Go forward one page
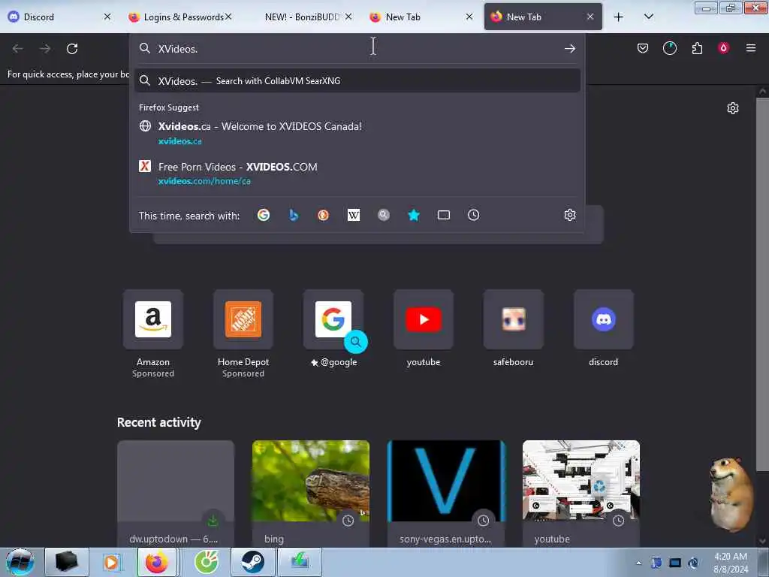 point(45,49)
